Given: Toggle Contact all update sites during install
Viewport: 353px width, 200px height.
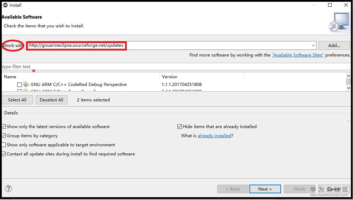Looking at the screenshot, I should (4, 154).
